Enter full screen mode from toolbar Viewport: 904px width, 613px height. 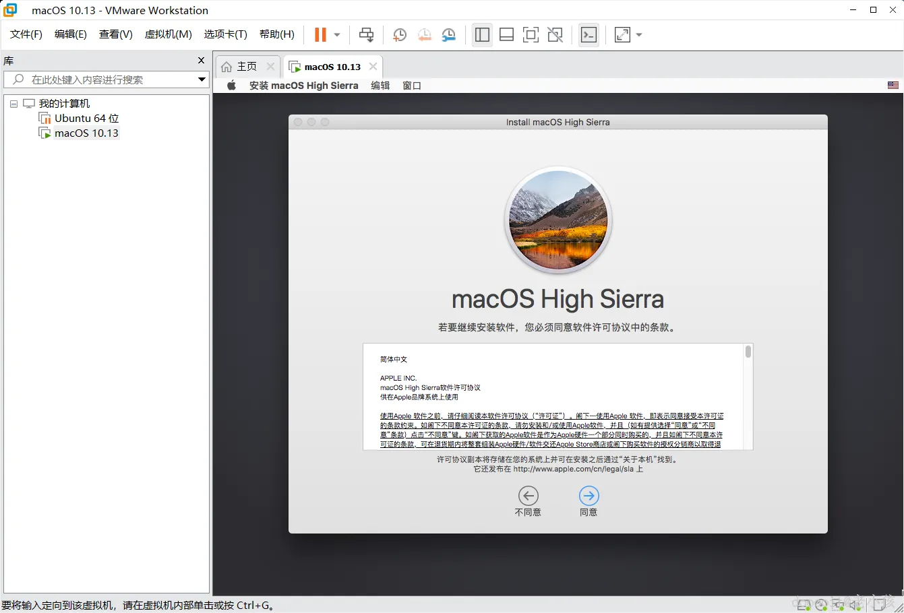click(531, 34)
